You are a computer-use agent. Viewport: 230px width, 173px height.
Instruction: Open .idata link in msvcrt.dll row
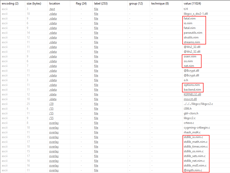(x=53, y=99)
